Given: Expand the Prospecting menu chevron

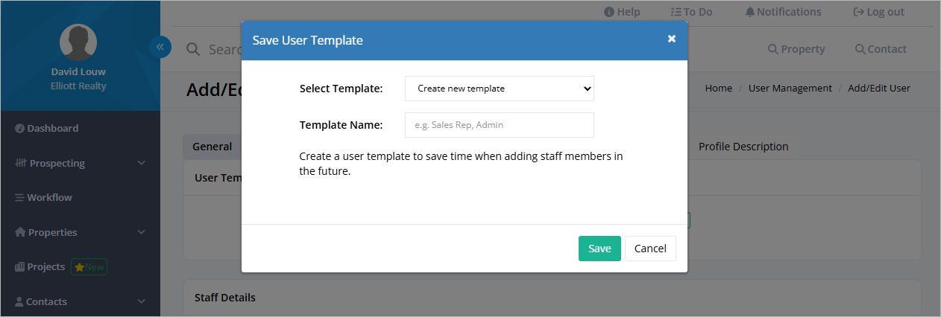Looking at the screenshot, I should point(142,163).
